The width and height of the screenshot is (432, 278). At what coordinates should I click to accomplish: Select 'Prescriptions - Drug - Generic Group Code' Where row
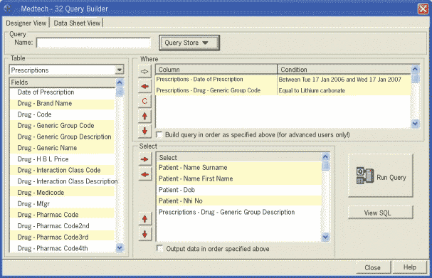[216, 90]
